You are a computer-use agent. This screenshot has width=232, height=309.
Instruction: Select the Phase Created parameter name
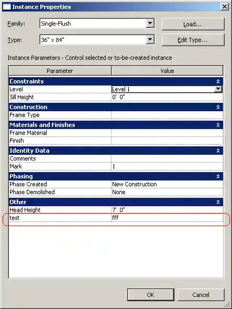click(28, 184)
